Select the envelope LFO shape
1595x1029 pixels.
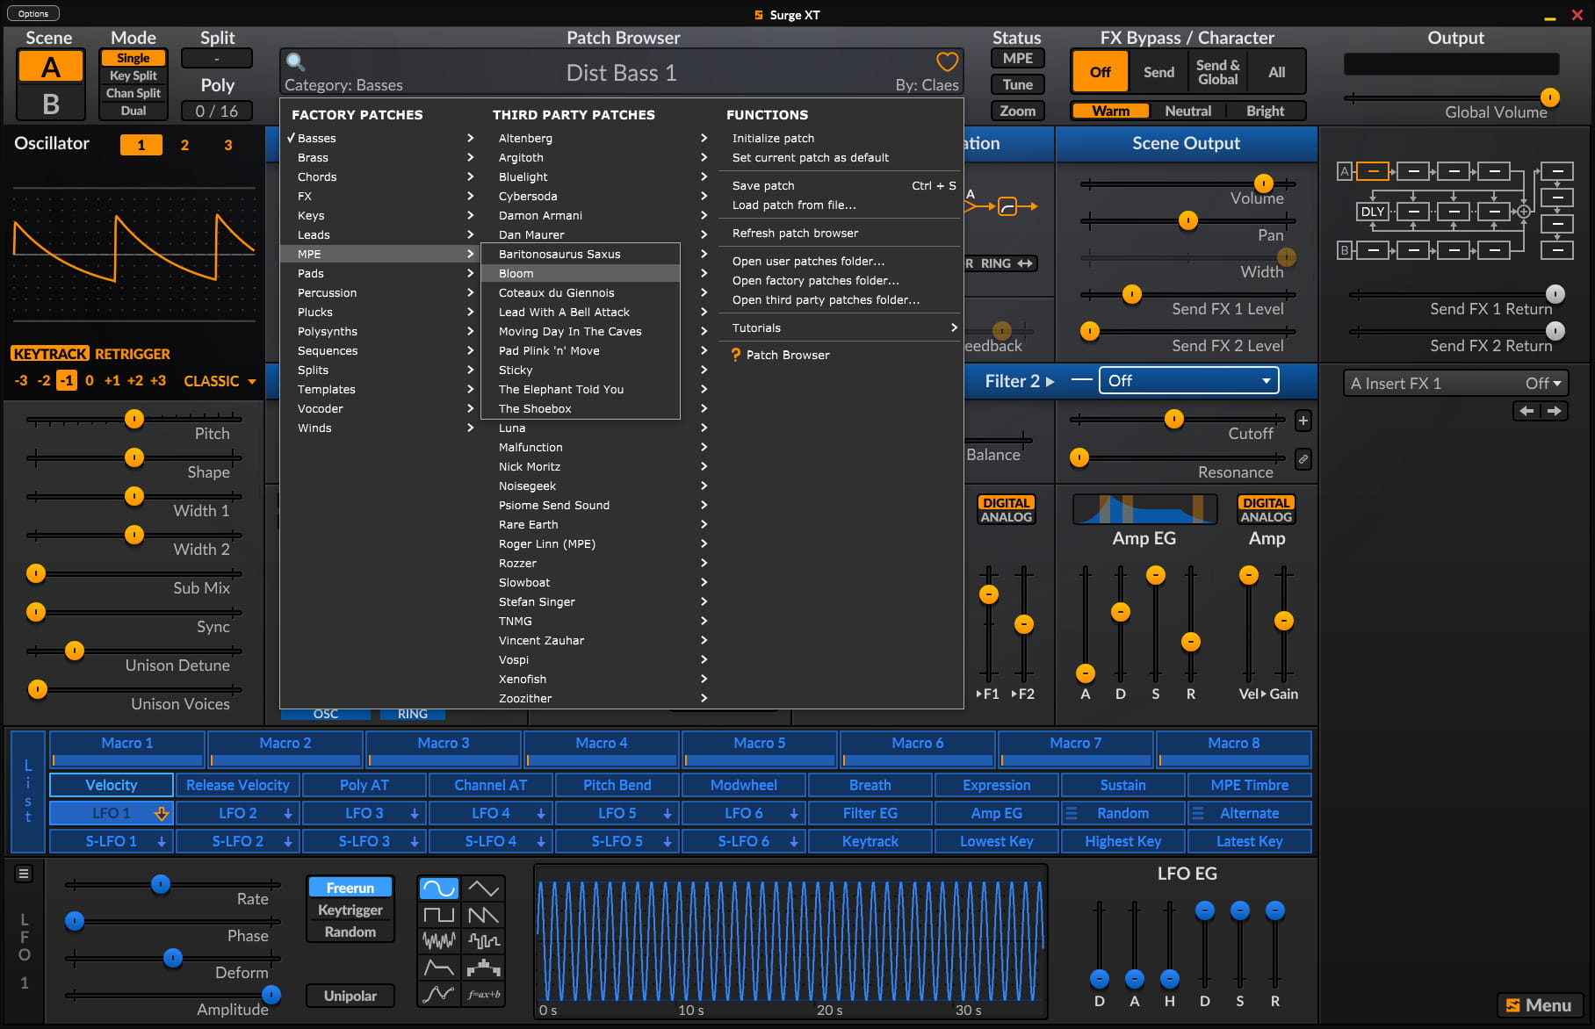click(438, 968)
